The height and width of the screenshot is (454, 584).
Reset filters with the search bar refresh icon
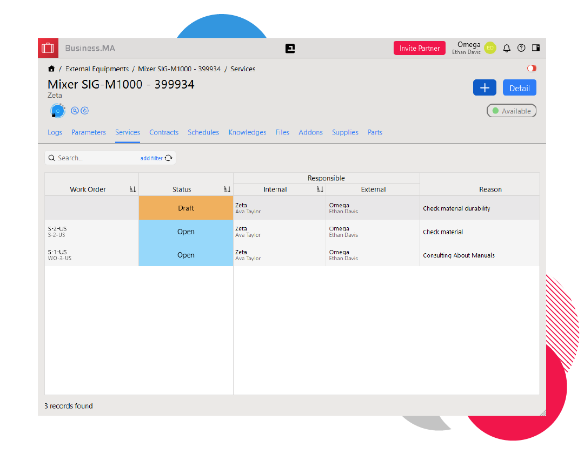(169, 158)
